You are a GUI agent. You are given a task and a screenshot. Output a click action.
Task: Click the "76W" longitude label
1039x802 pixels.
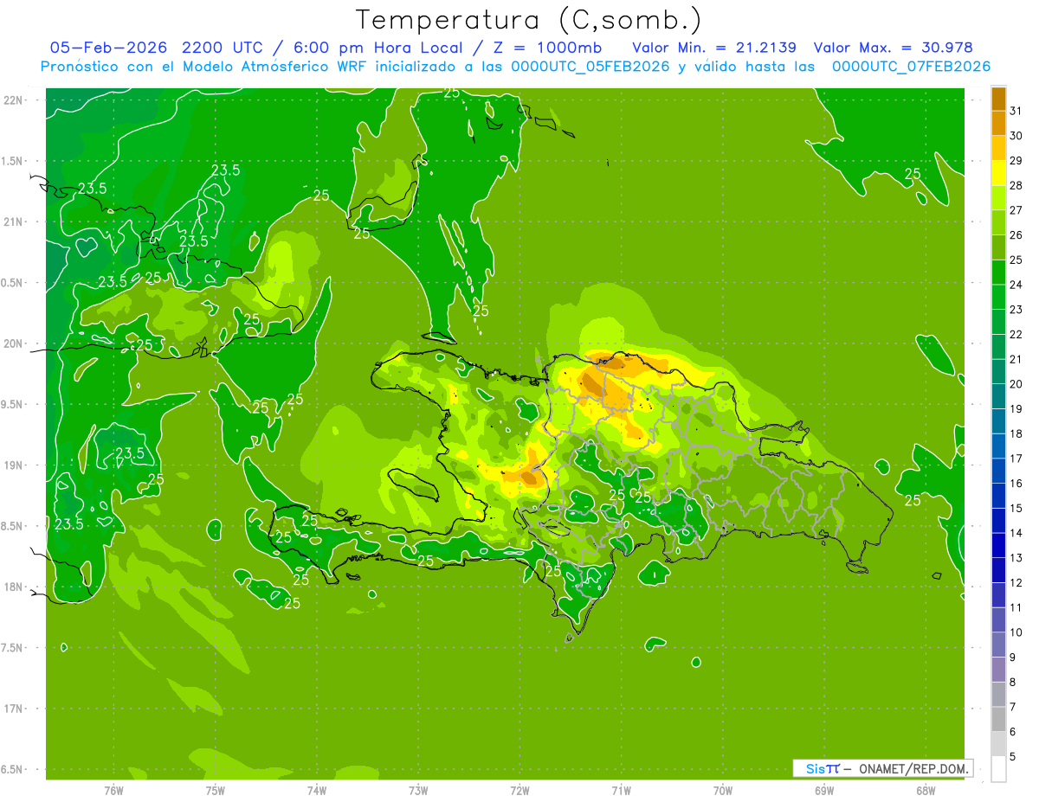[x=113, y=791]
